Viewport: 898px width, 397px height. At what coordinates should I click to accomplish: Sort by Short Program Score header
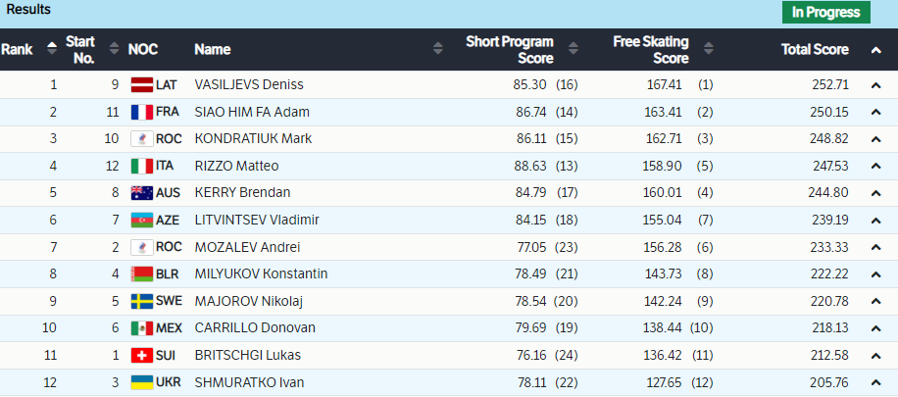click(509, 49)
